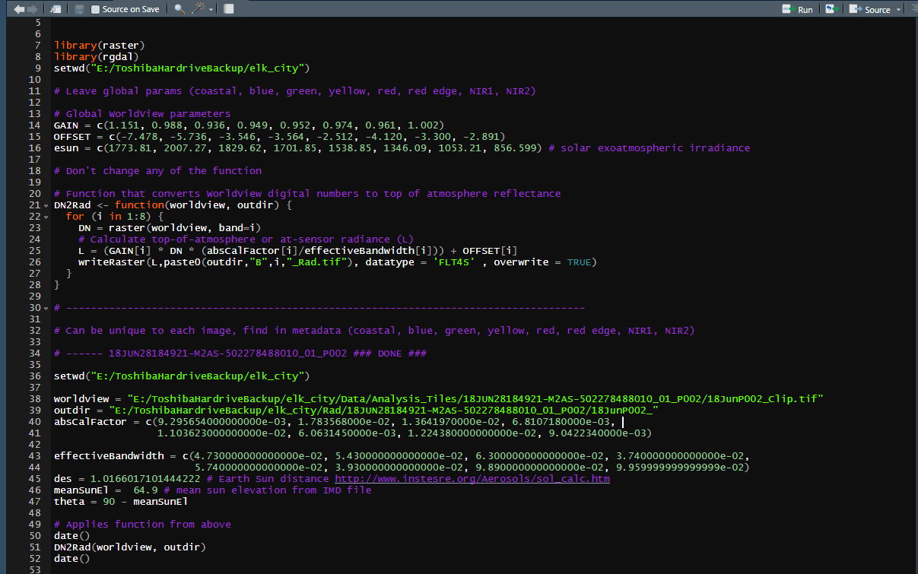Run the current line or selection

(798, 9)
